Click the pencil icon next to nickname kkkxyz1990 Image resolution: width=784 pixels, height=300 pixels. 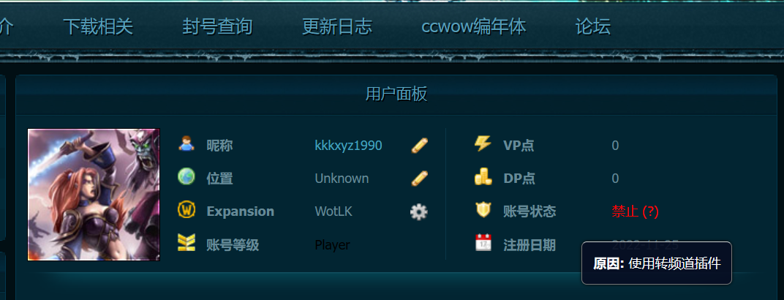point(420,146)
